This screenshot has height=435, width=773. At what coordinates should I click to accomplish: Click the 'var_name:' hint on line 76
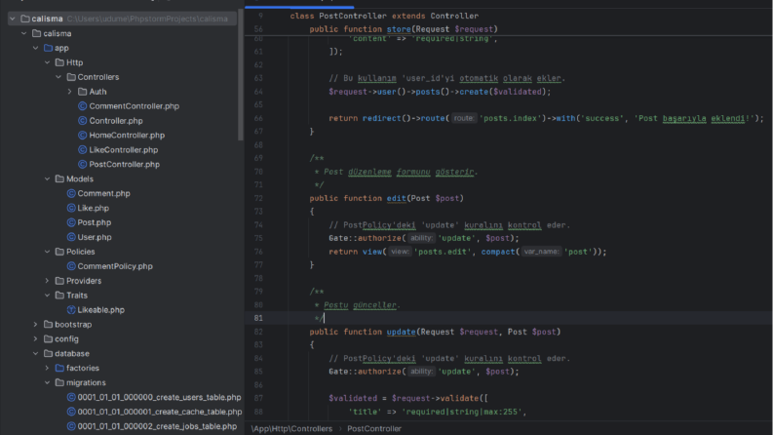click(x=541, y=252)
